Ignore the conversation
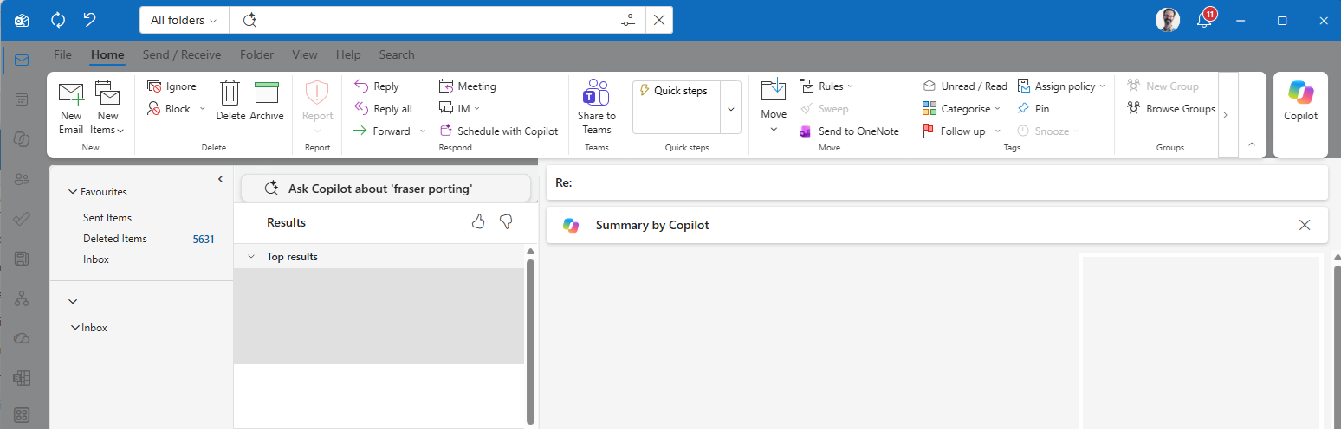 172,86
